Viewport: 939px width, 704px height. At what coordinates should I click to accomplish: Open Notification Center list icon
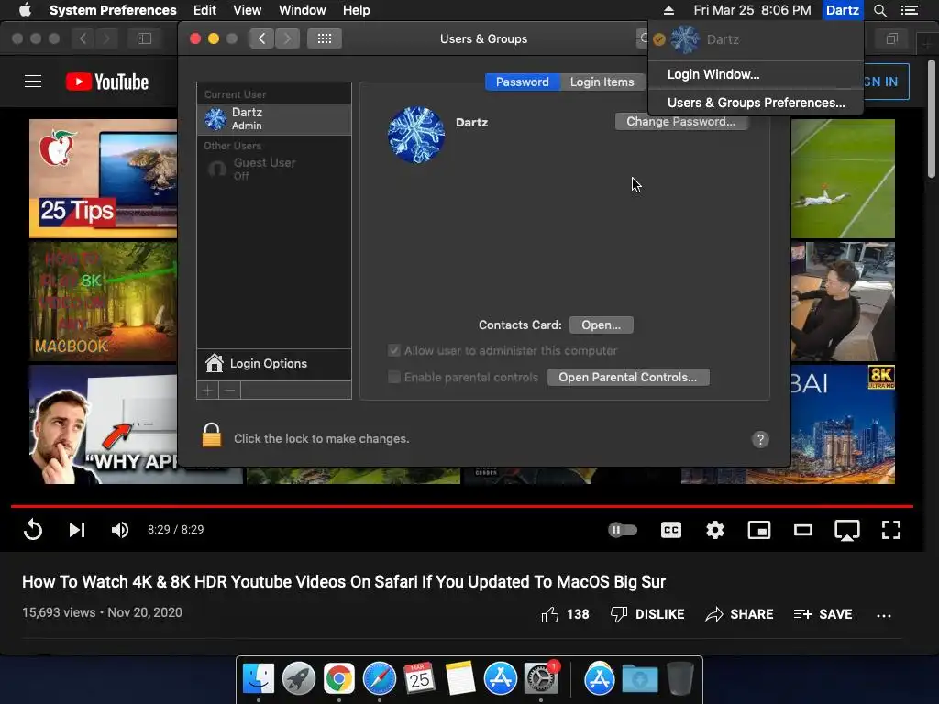click(910, 10)
